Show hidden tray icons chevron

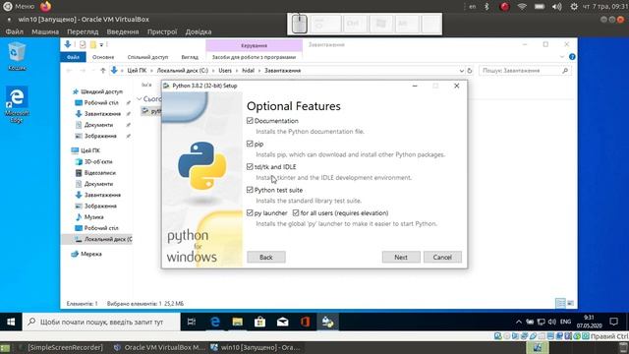click(519, 322)
